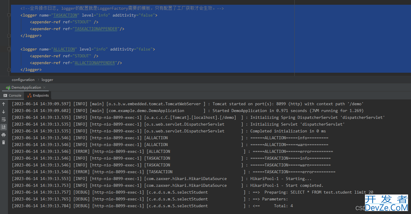Click STDOUT ref inside TASKACTION logger

tap(82, 22)
